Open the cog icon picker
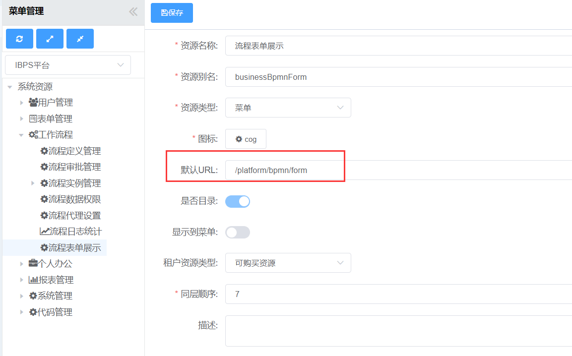The height and width of the screenshot is (356, 572). (246, 139)
